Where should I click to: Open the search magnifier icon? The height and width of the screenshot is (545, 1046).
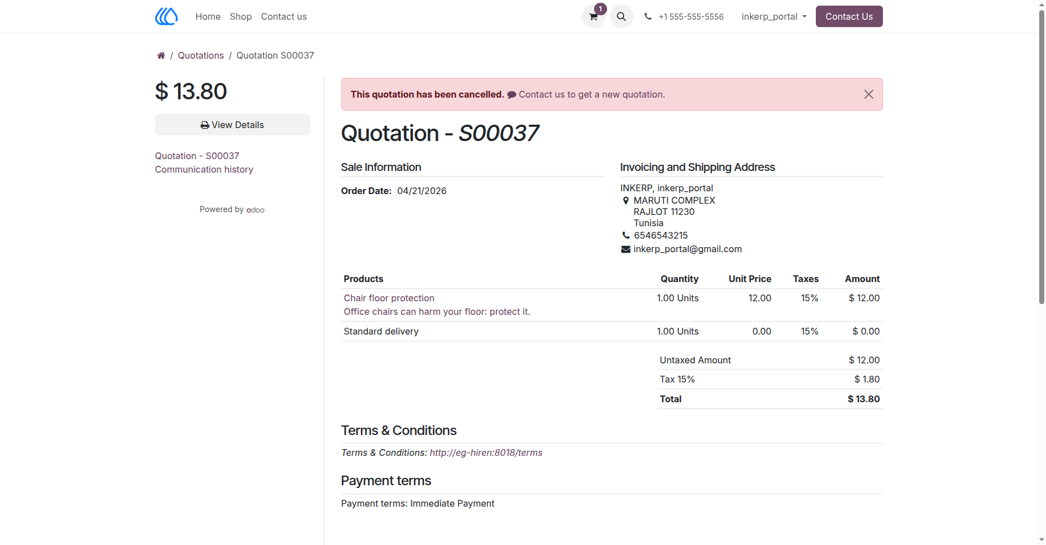click(x=621, y=16)
